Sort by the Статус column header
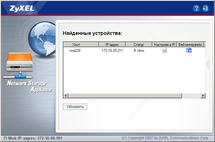 click(x=139, y=45)
